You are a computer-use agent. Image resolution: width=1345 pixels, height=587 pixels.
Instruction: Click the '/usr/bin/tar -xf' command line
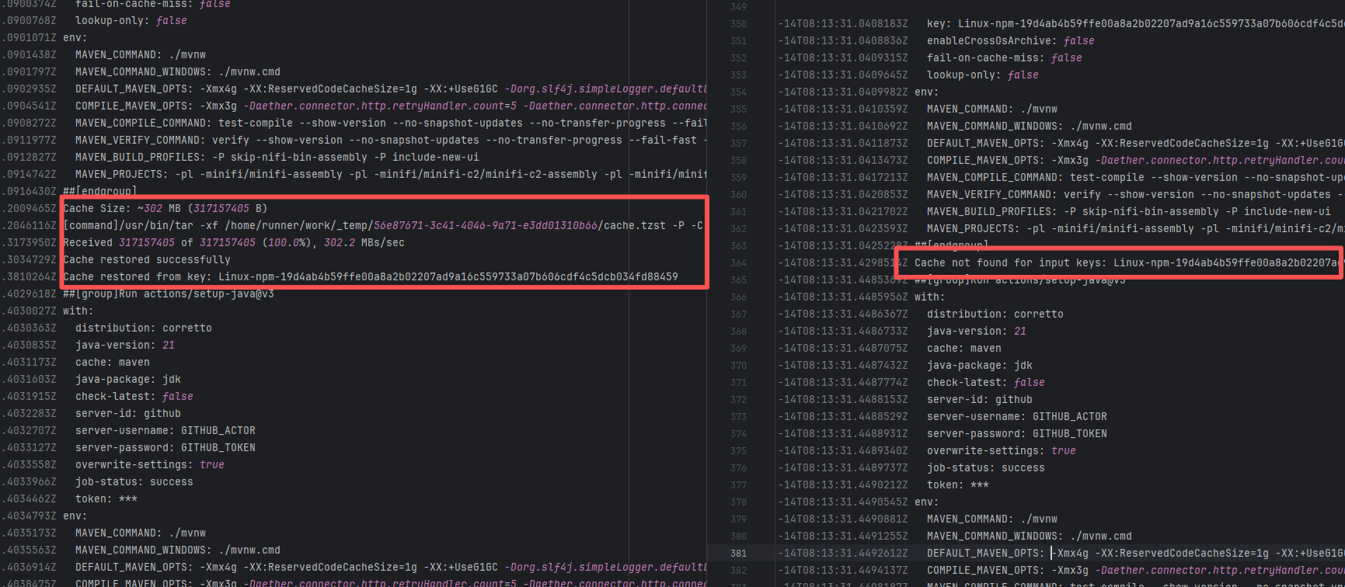pyautogui.click(x=233, y=225)
